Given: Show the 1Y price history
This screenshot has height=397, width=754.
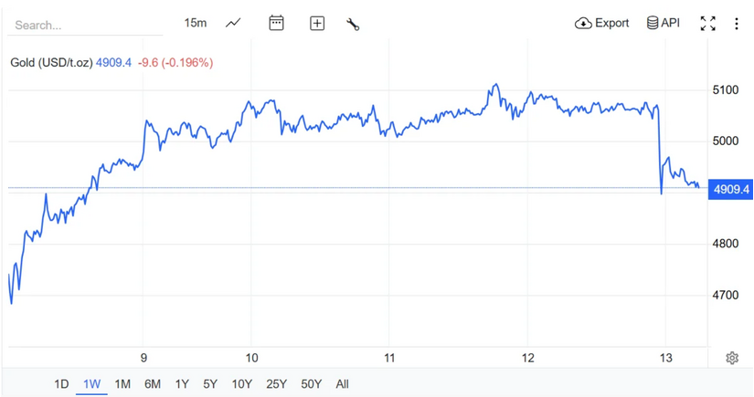Looking at the screenshot, I should (182, 384).
